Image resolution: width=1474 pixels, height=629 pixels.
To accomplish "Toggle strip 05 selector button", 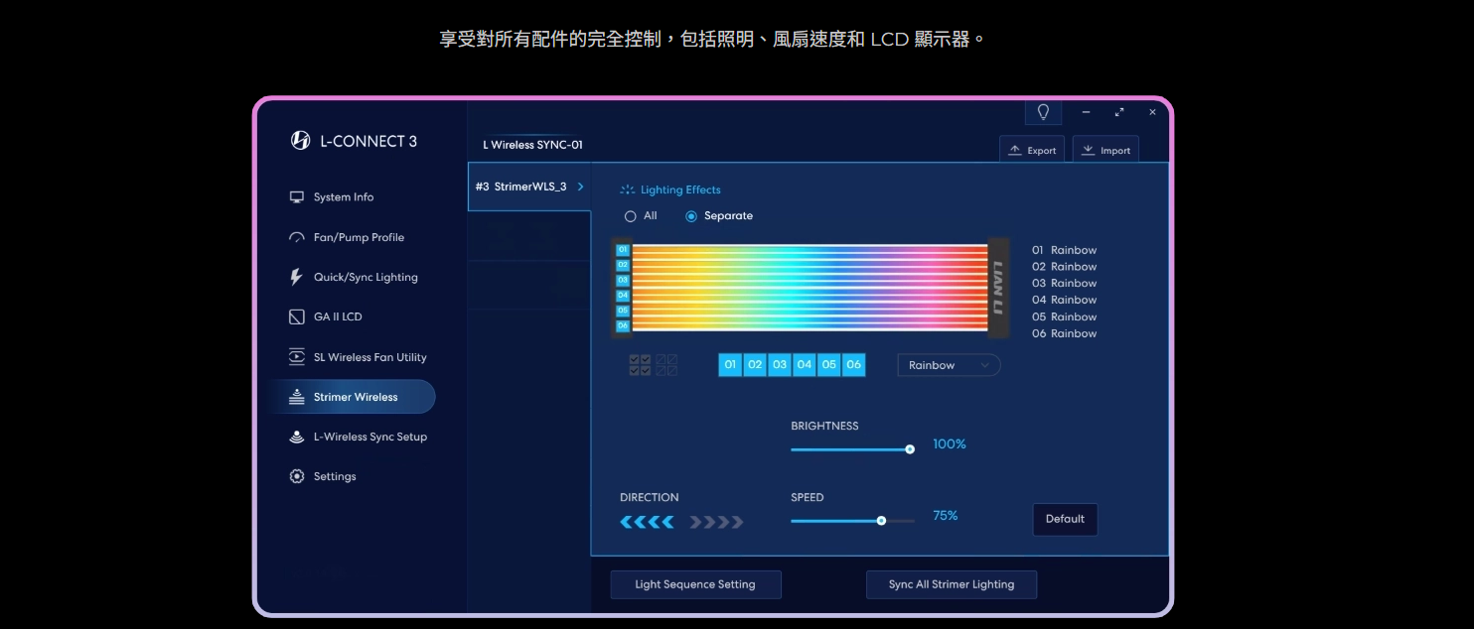I will tap(829, 365).
